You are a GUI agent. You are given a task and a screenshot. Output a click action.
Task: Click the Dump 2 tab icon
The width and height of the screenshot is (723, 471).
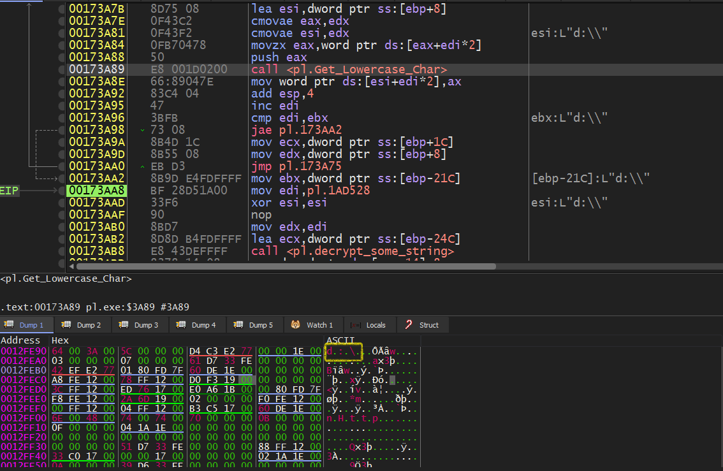tap(66, 324)
